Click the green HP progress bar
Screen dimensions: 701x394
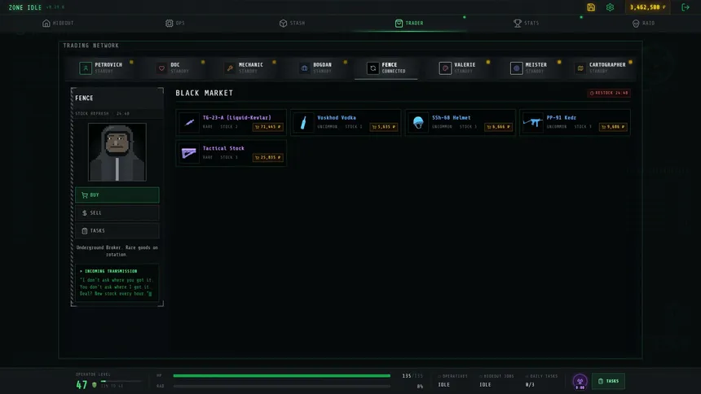coord(282,376)
